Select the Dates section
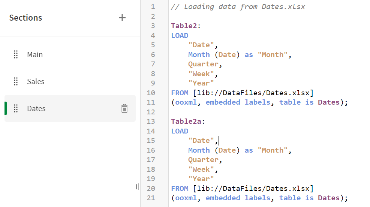The image size is (370, 207). tap(70, 108)
